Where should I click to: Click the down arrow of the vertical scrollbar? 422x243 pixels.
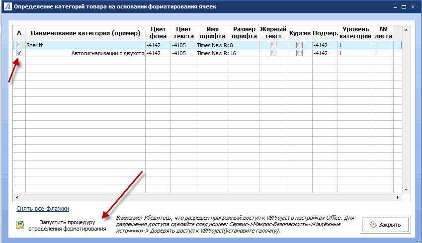[406, 189]
